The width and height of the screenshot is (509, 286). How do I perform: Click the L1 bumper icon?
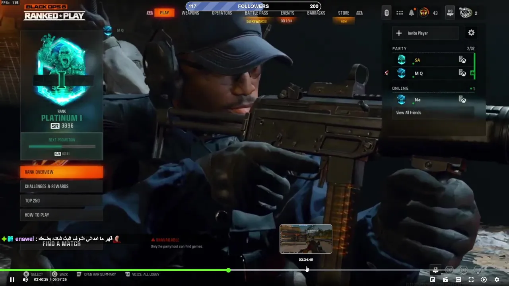tap(150, 13)
